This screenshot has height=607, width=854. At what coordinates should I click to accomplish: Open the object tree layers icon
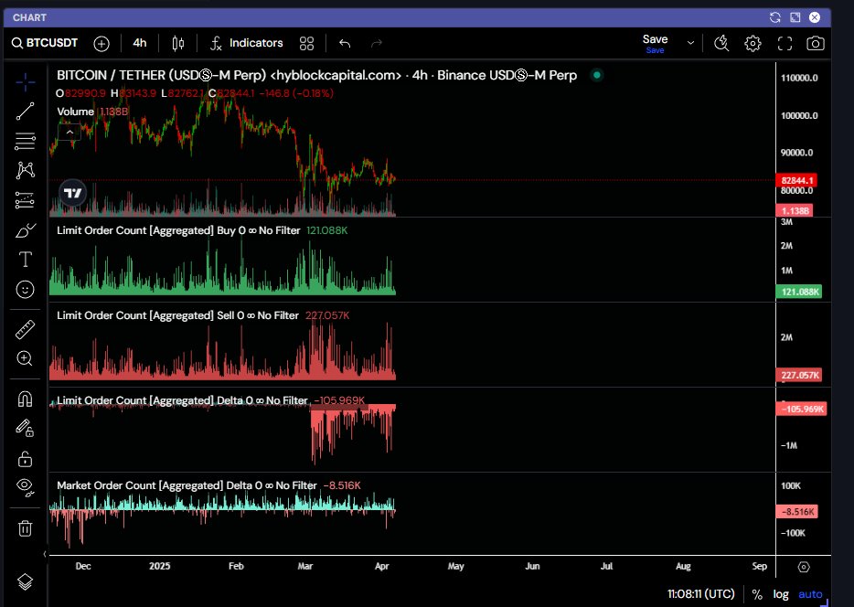tap(25, 582)
